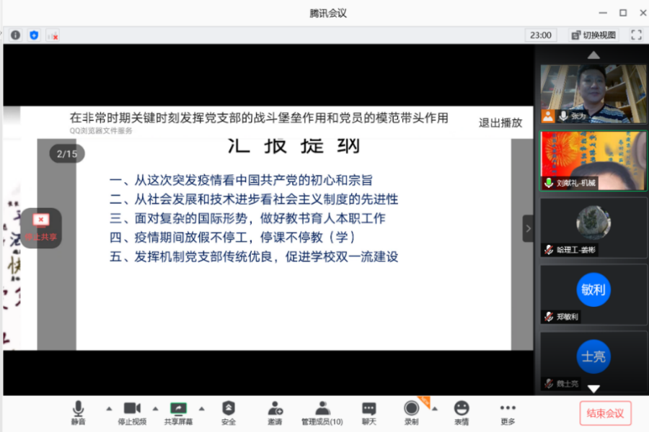Open the 更多 more options menu
The width and height of the screenshot is (649, 432).
point(508,413)
